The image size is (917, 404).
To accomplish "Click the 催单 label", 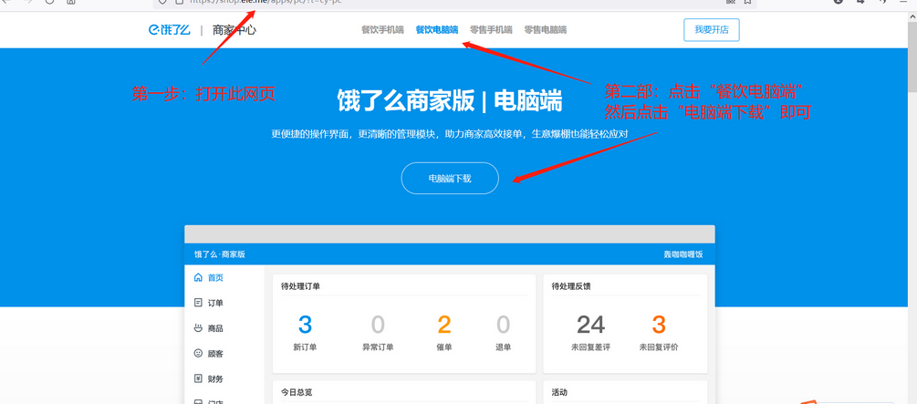I will click(444, 347).
